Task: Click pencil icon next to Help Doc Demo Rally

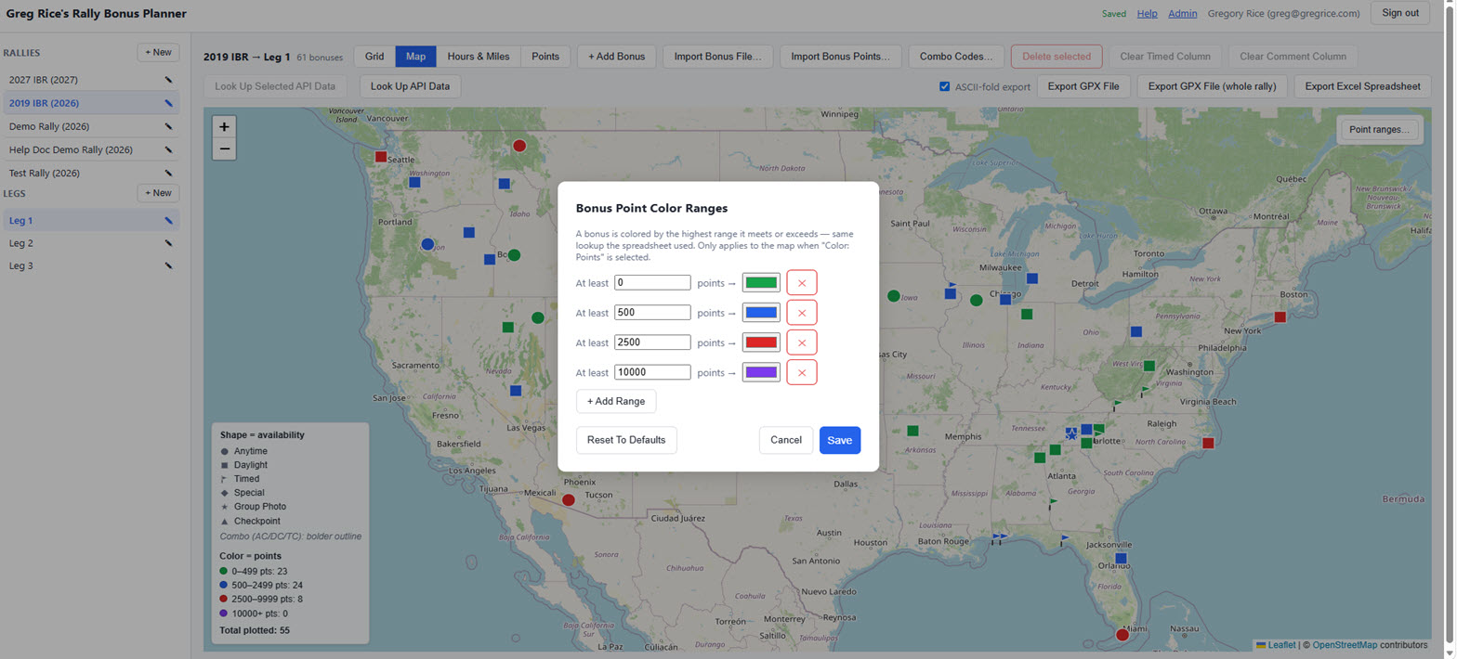Action: pos(168,149)
